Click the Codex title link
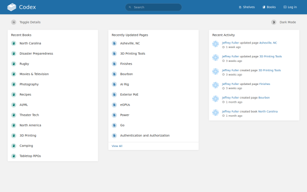307x192 pixels. (28, 7)
